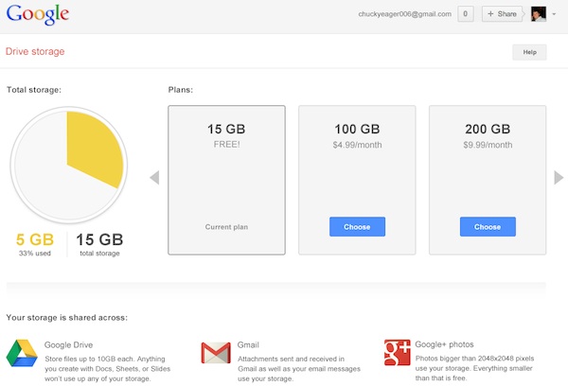Image resolution: width=568 pixels, height=386 pixels.
Task: Click the Google+ photos heading text
Action: point(444,344)
